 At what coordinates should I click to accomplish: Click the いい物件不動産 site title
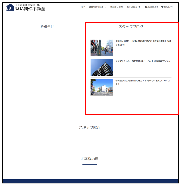tap(30, 9)
